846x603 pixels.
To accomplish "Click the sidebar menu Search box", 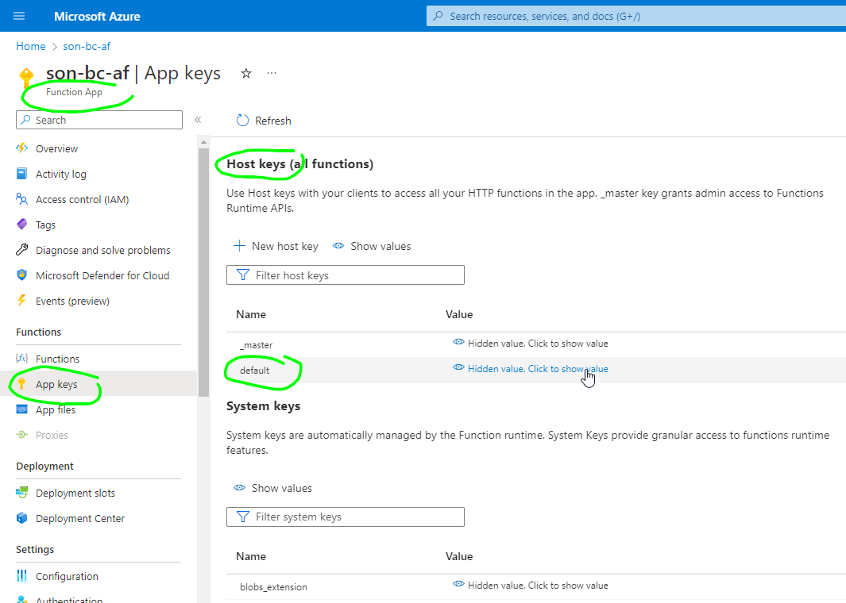I will tap(99, 120).
